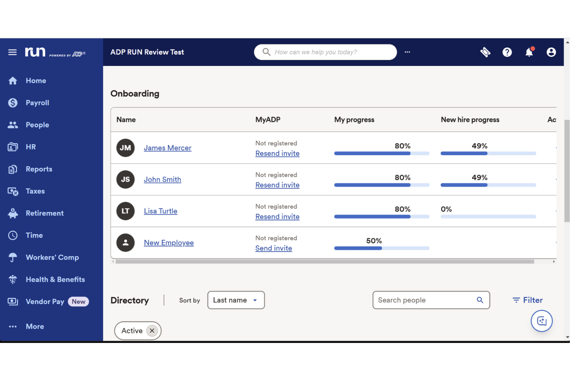View notifications bell

click(529, 52)
